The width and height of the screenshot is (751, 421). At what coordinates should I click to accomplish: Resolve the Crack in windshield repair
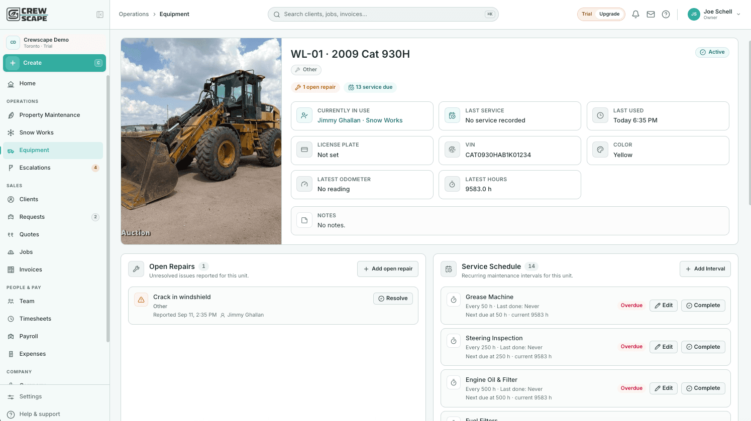click(x=393, y=299)
